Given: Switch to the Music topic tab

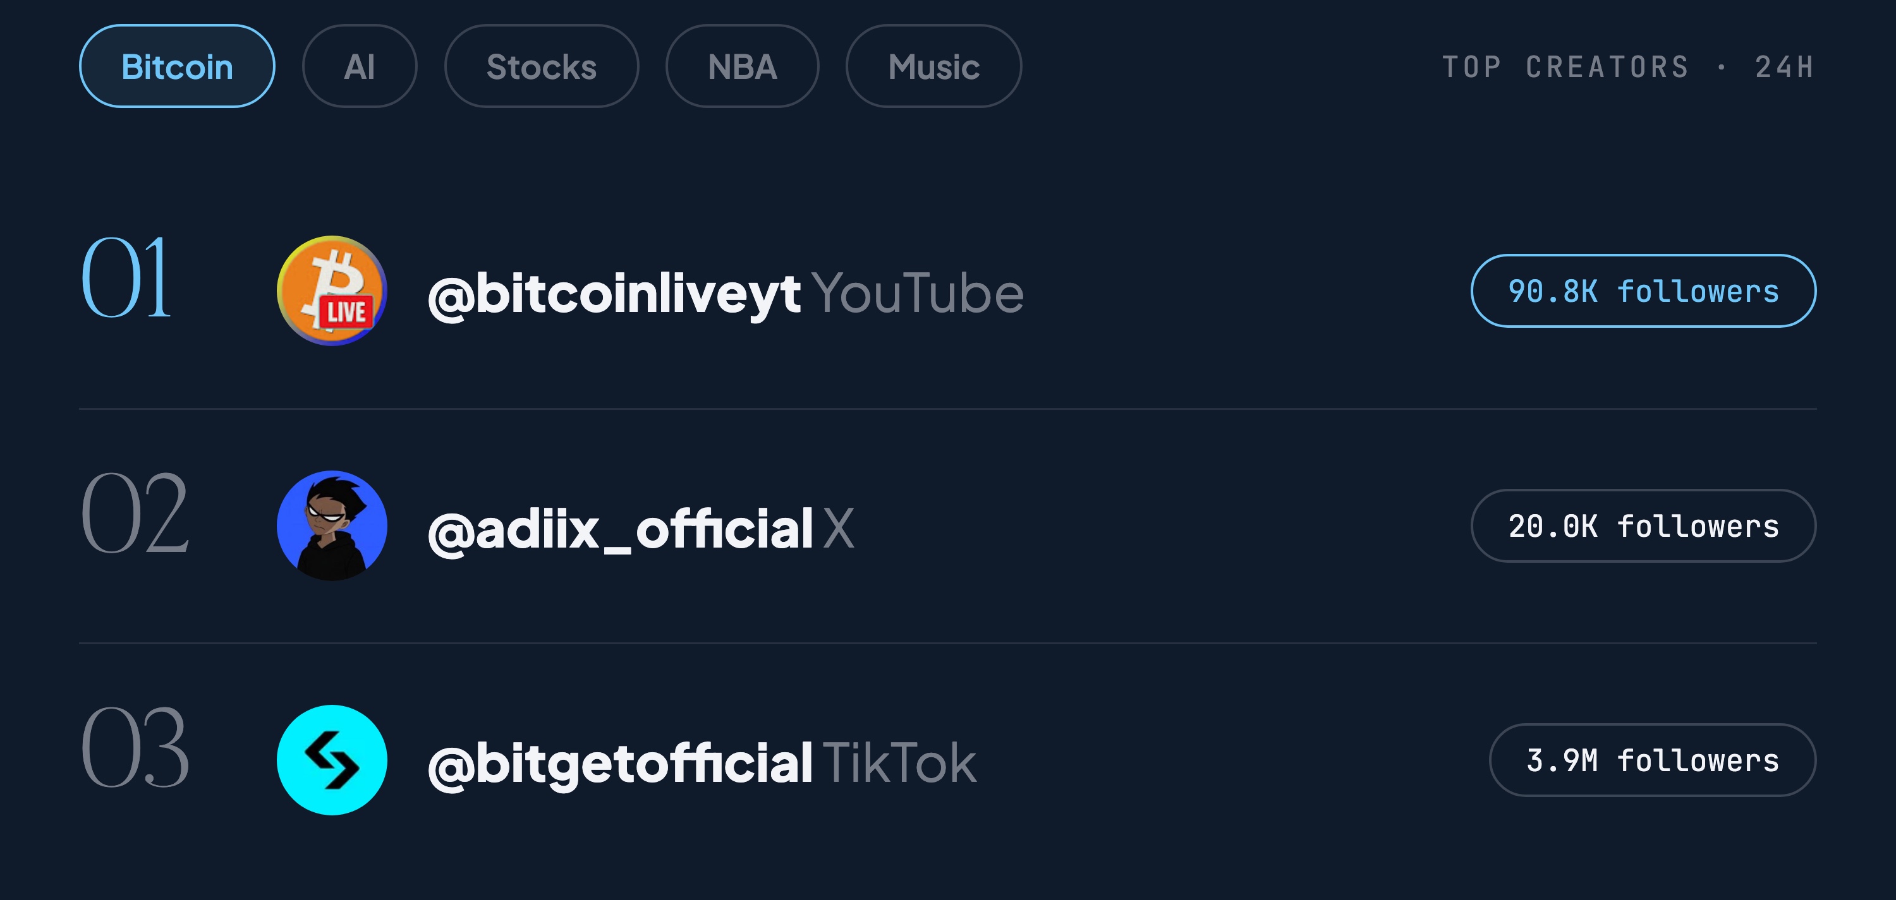Looking at the screenshot, I should pos(933,66).
